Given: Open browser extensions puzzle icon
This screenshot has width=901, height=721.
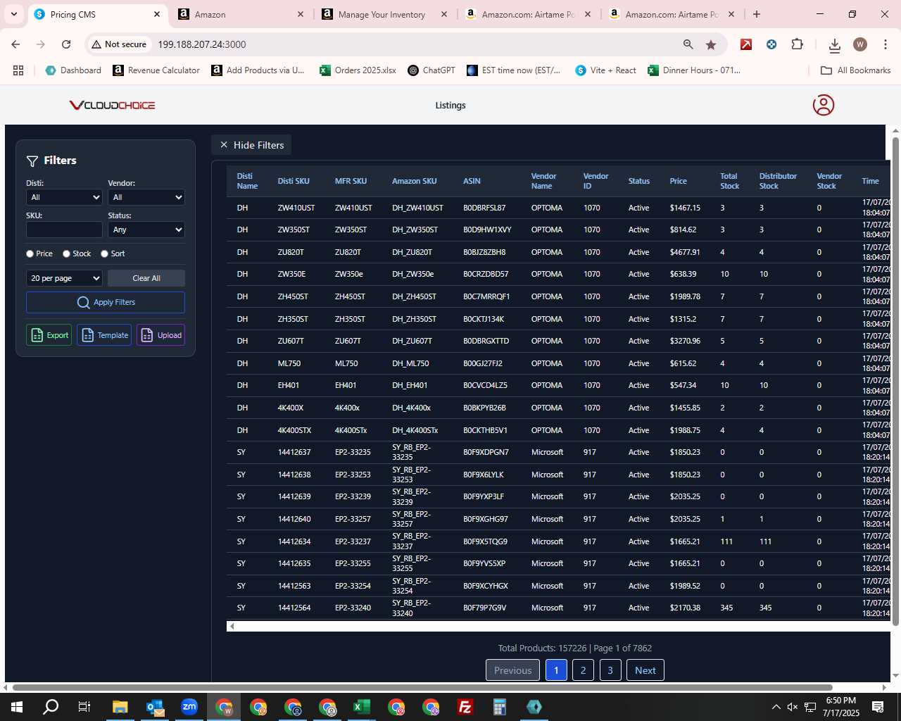Looking at the screenshot, I should (797, 44).
